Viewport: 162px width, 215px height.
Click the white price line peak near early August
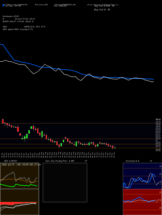(x=45, y=64)
